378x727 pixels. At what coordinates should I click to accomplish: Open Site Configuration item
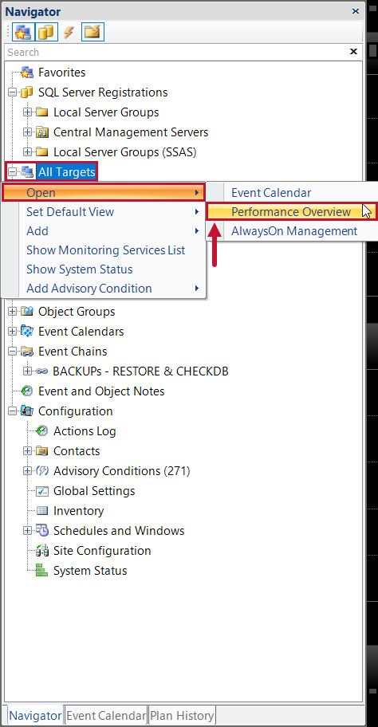pyautogui.click(x=102, y=551)
